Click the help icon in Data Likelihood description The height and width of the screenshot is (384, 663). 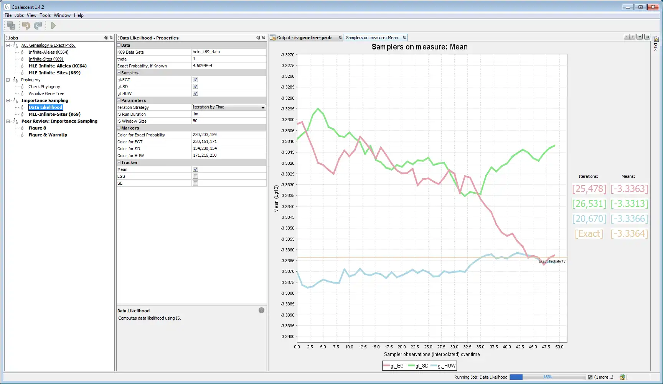[x=261, y=310]
